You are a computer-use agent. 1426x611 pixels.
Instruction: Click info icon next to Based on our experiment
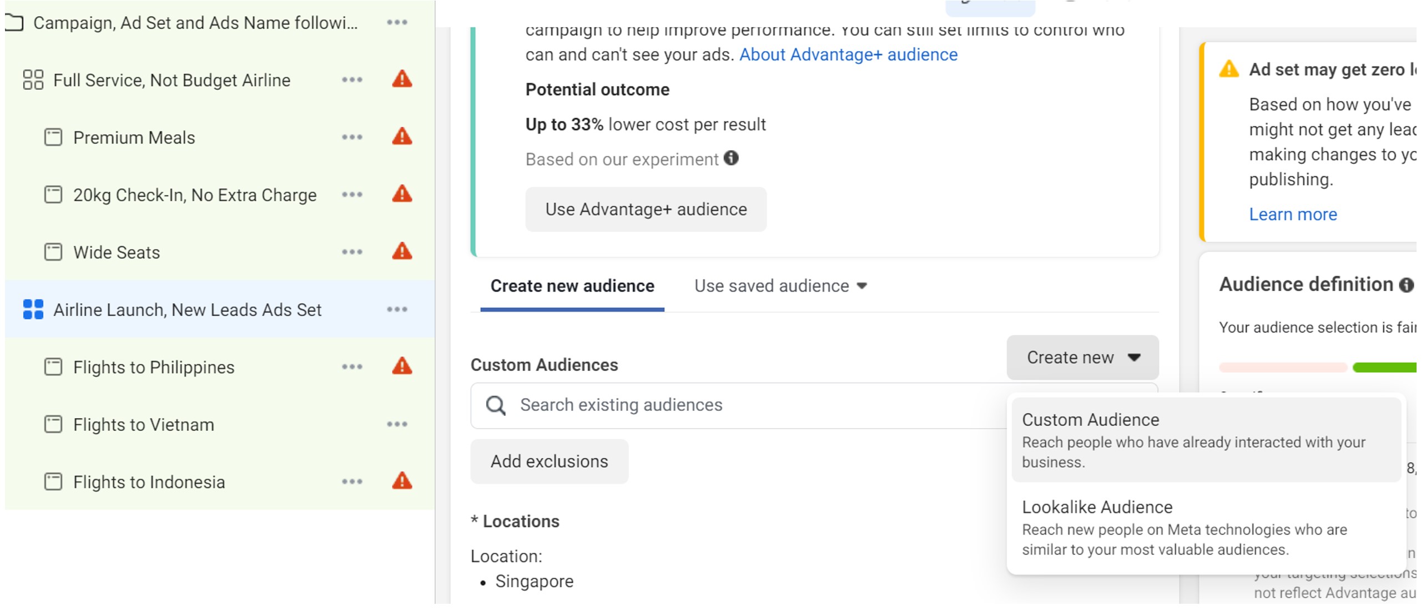pos(732,159)
